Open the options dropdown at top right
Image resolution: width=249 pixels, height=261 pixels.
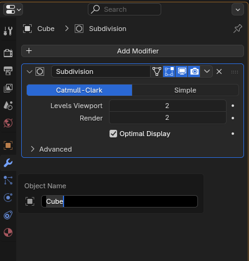tap(238, 9)
